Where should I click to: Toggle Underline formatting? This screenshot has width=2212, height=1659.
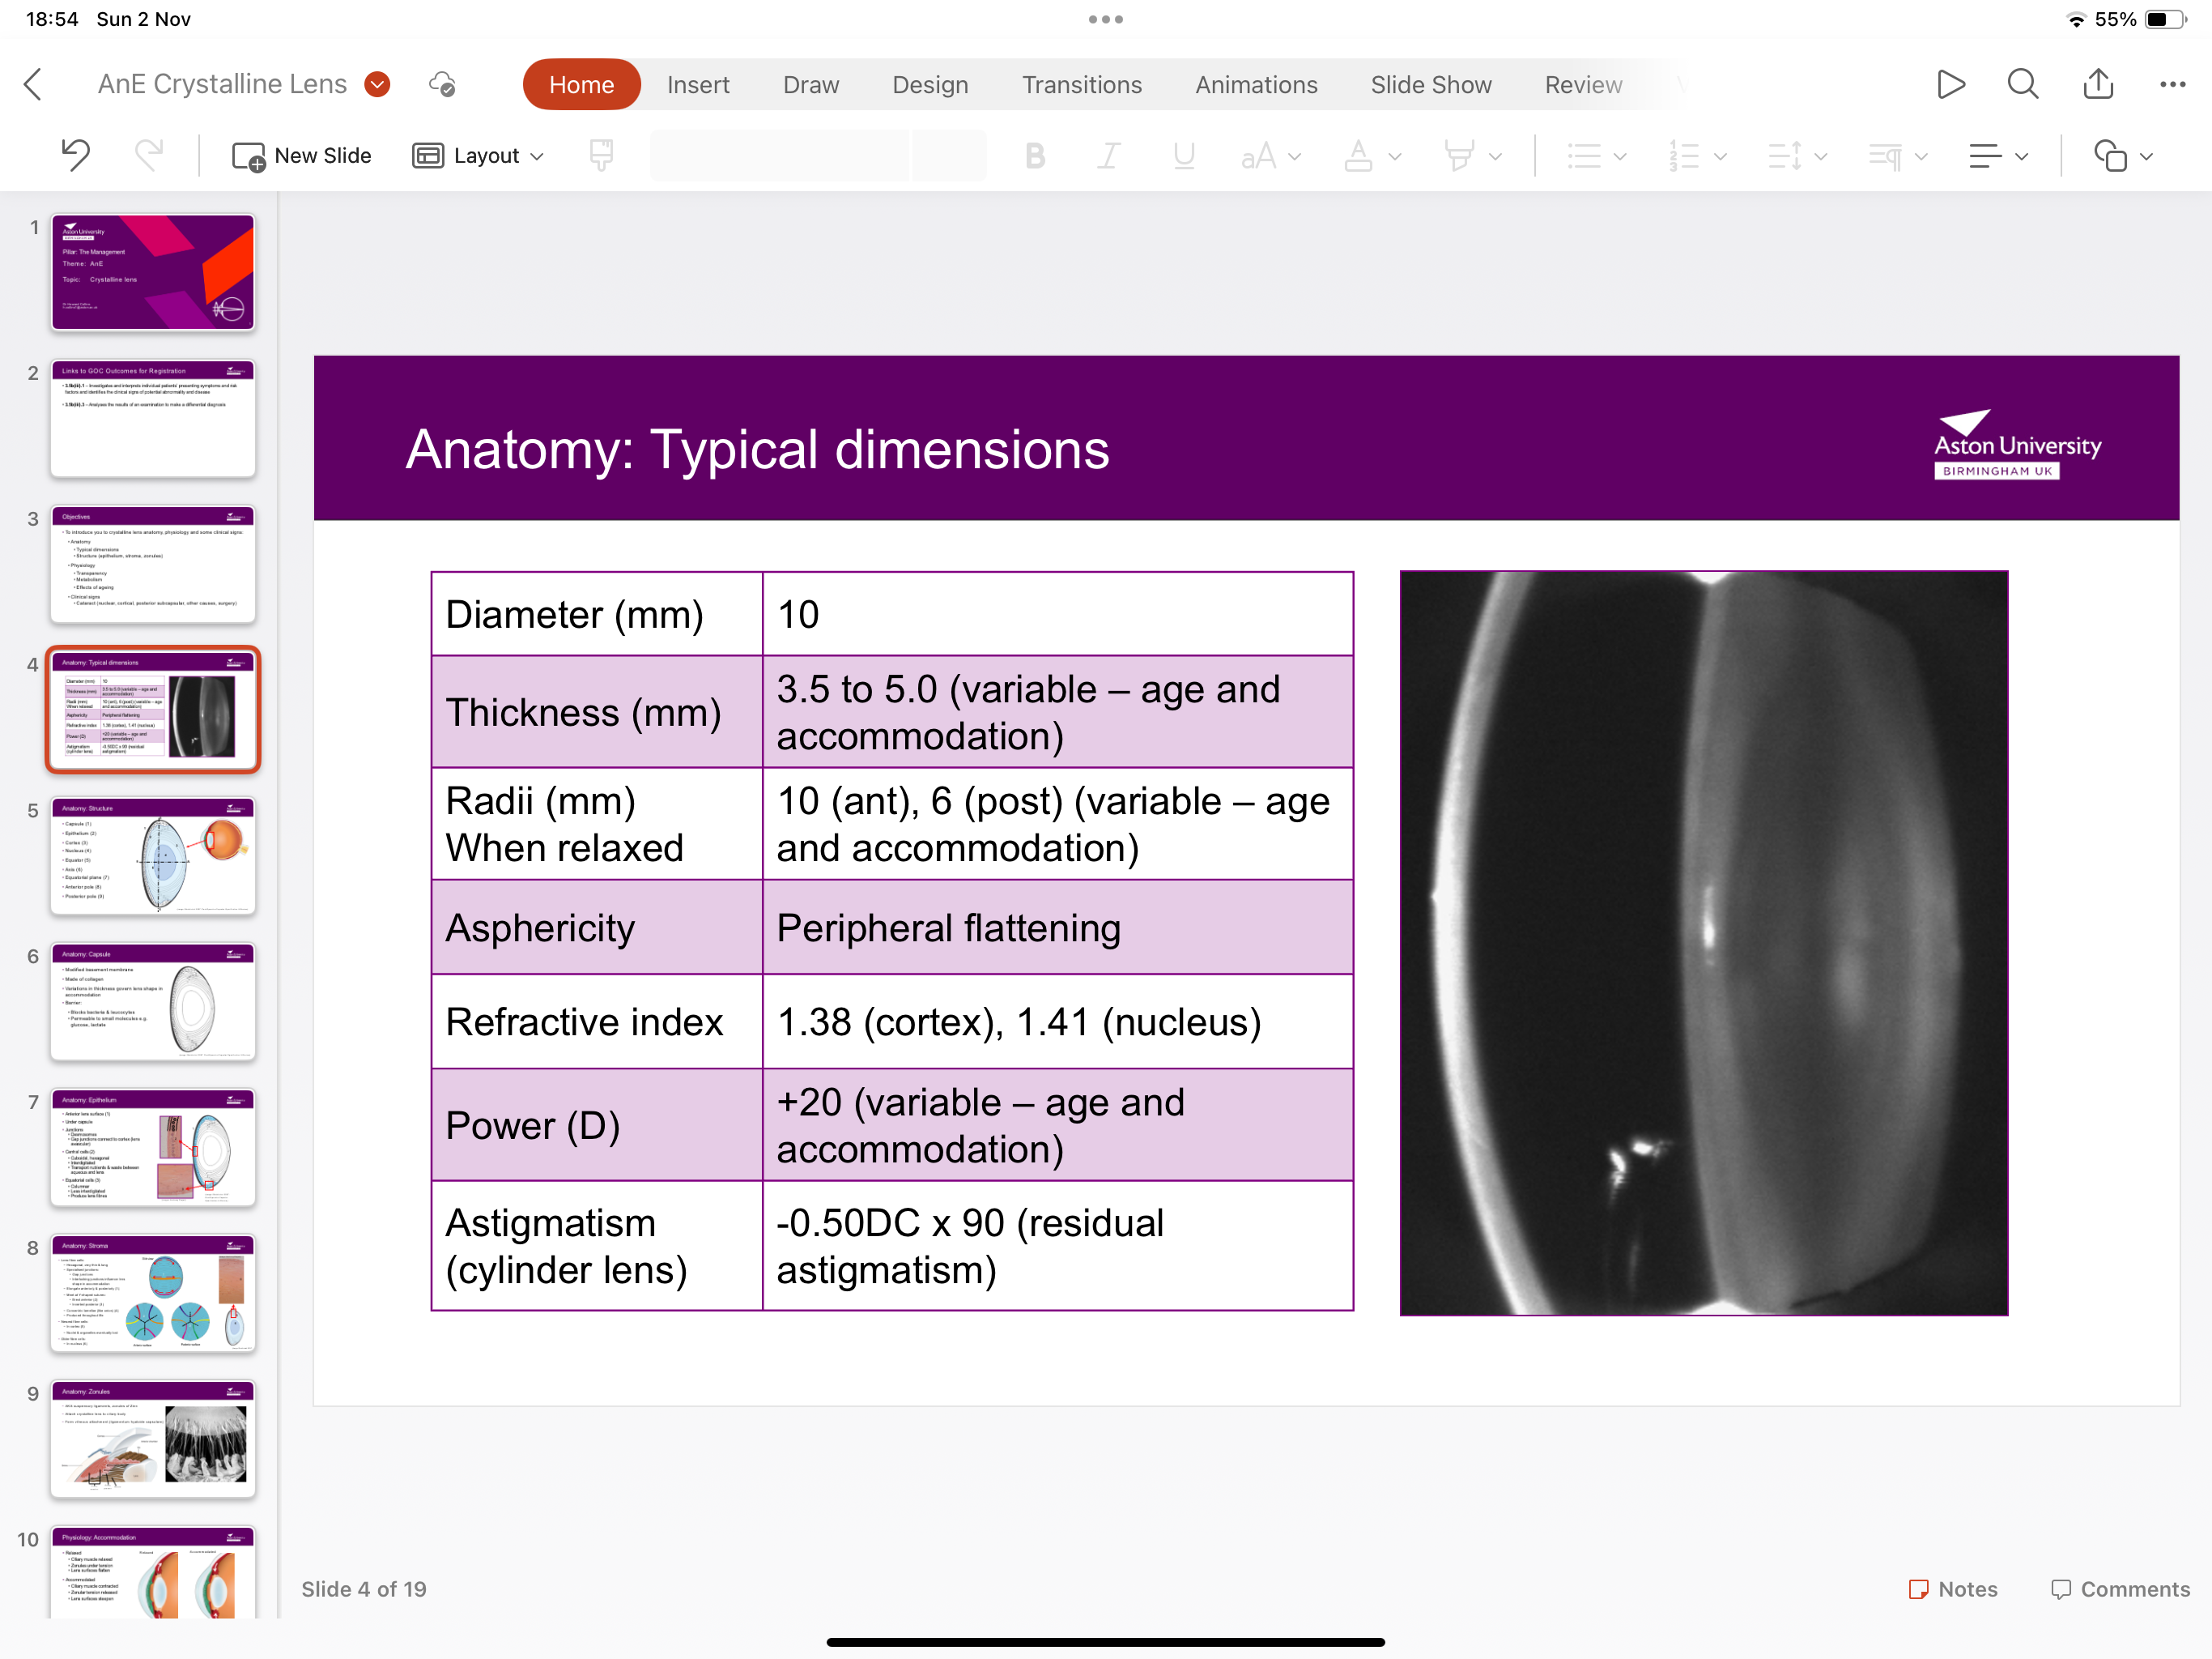[1183, 156]
